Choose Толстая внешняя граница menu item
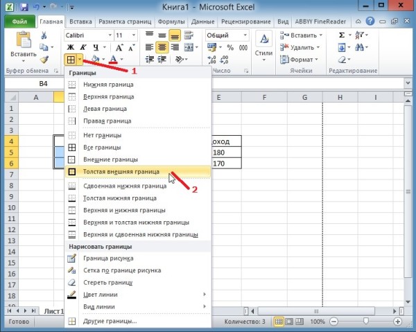416x332 pixels. click(138, 172)
